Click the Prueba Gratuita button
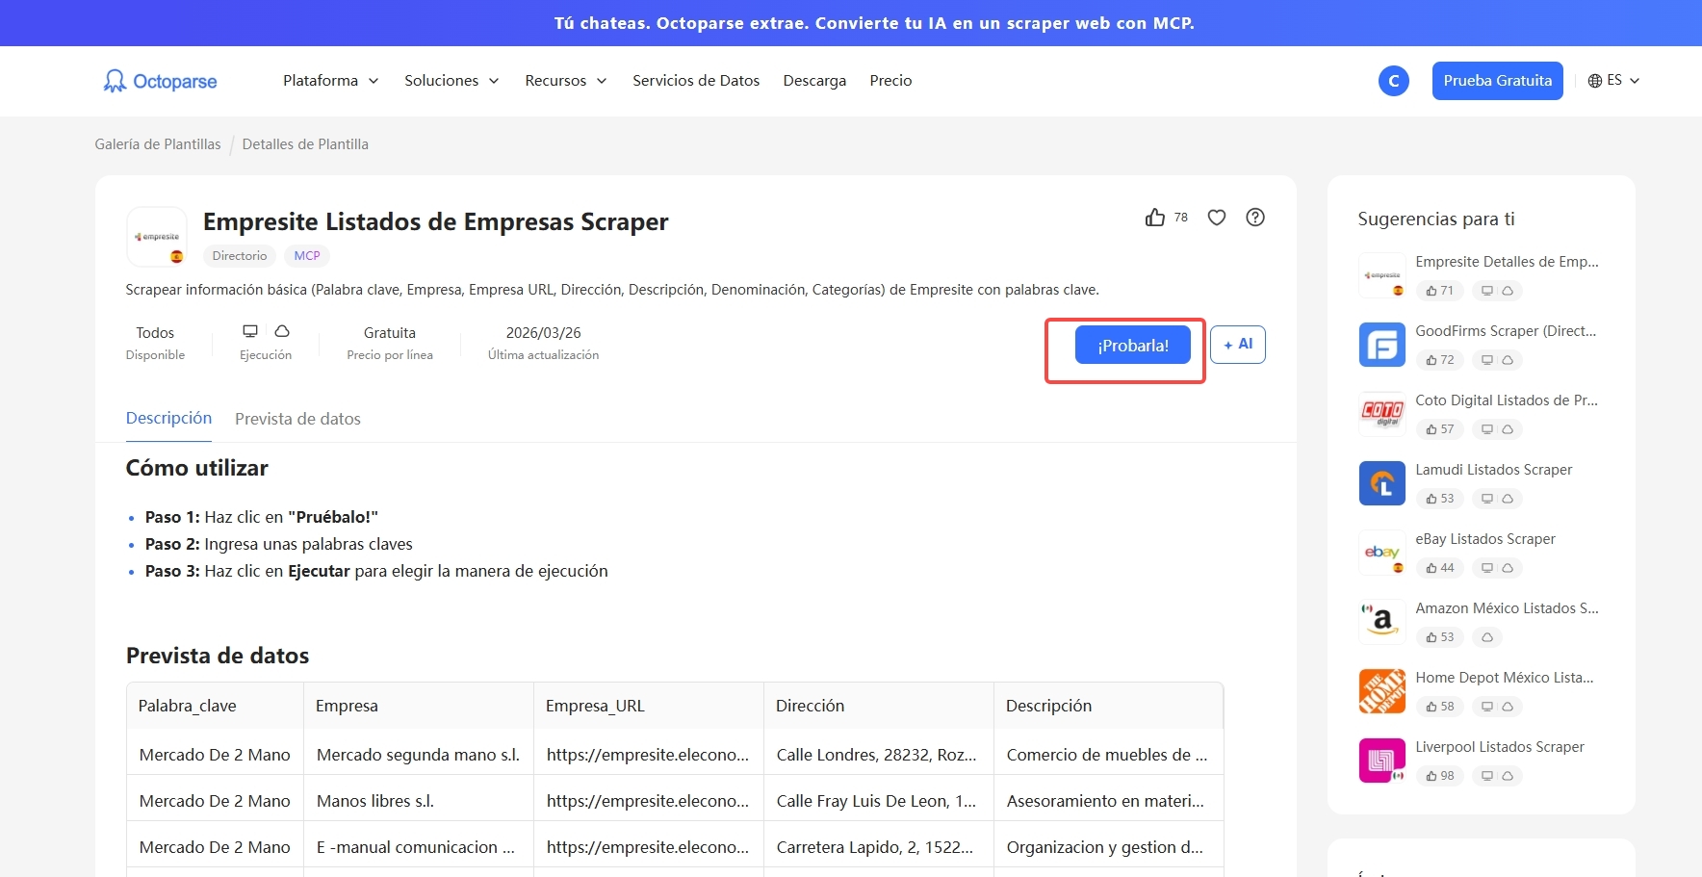 click(1497, 81)
